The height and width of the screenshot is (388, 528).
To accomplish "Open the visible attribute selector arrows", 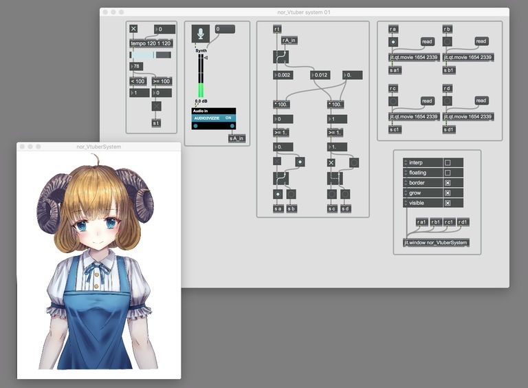I will [406, 203].
